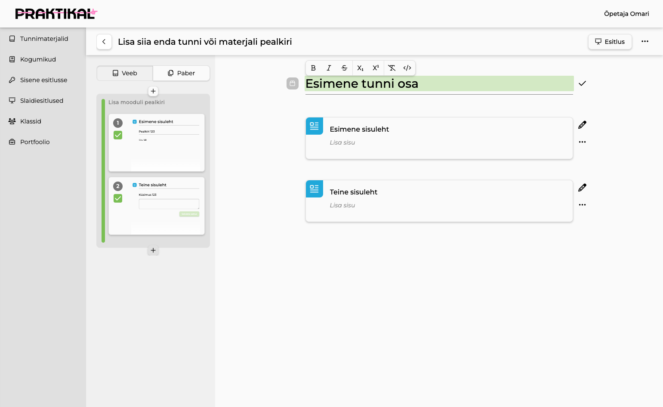This screenshot has width=663, height=407.
Task: Click Lisa sisu under Teine sisuleht
Action: click(342, 205)
